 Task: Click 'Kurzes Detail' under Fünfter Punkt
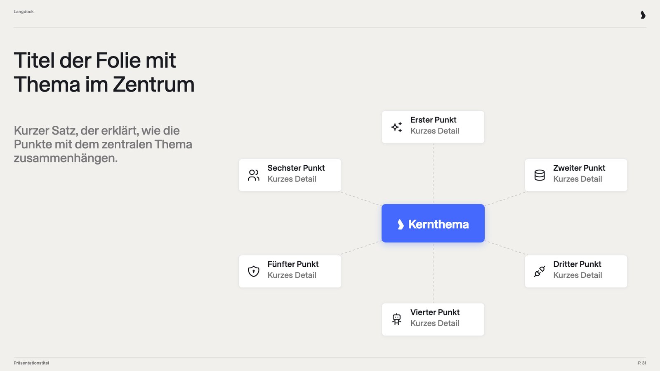(292, 275)
